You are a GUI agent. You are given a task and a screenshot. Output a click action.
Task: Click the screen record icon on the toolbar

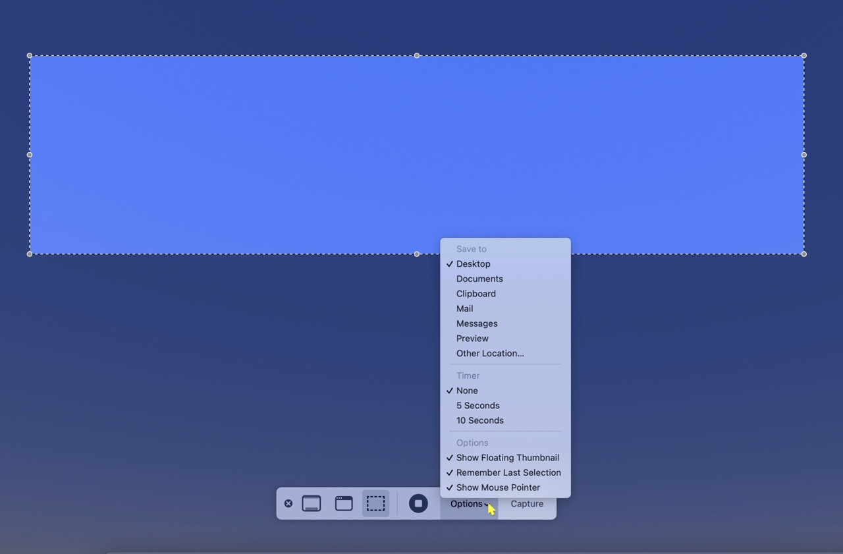point(419,503)
